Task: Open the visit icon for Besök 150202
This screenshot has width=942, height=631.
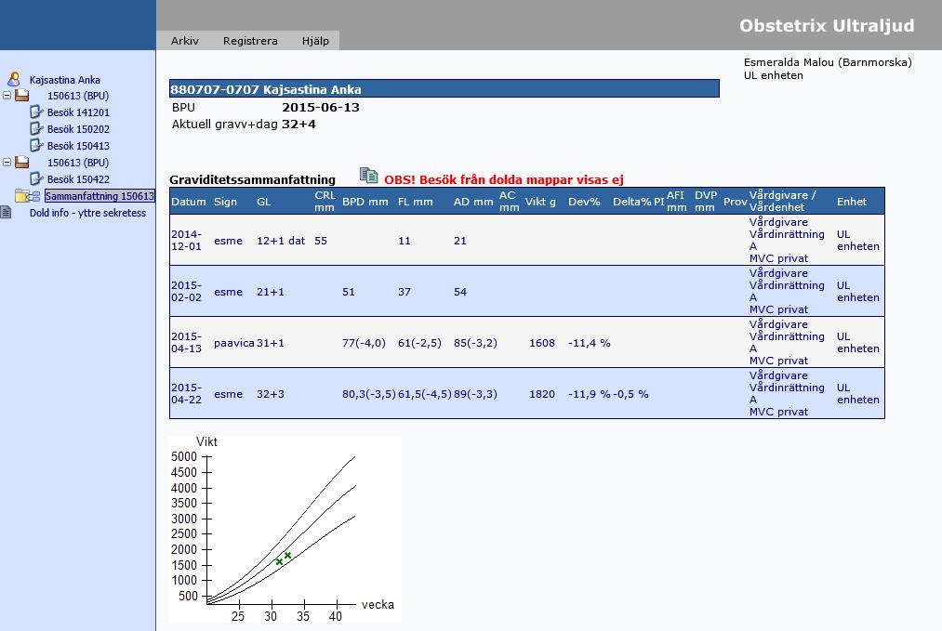Action: pyautogui.click(x=36, y=128)
